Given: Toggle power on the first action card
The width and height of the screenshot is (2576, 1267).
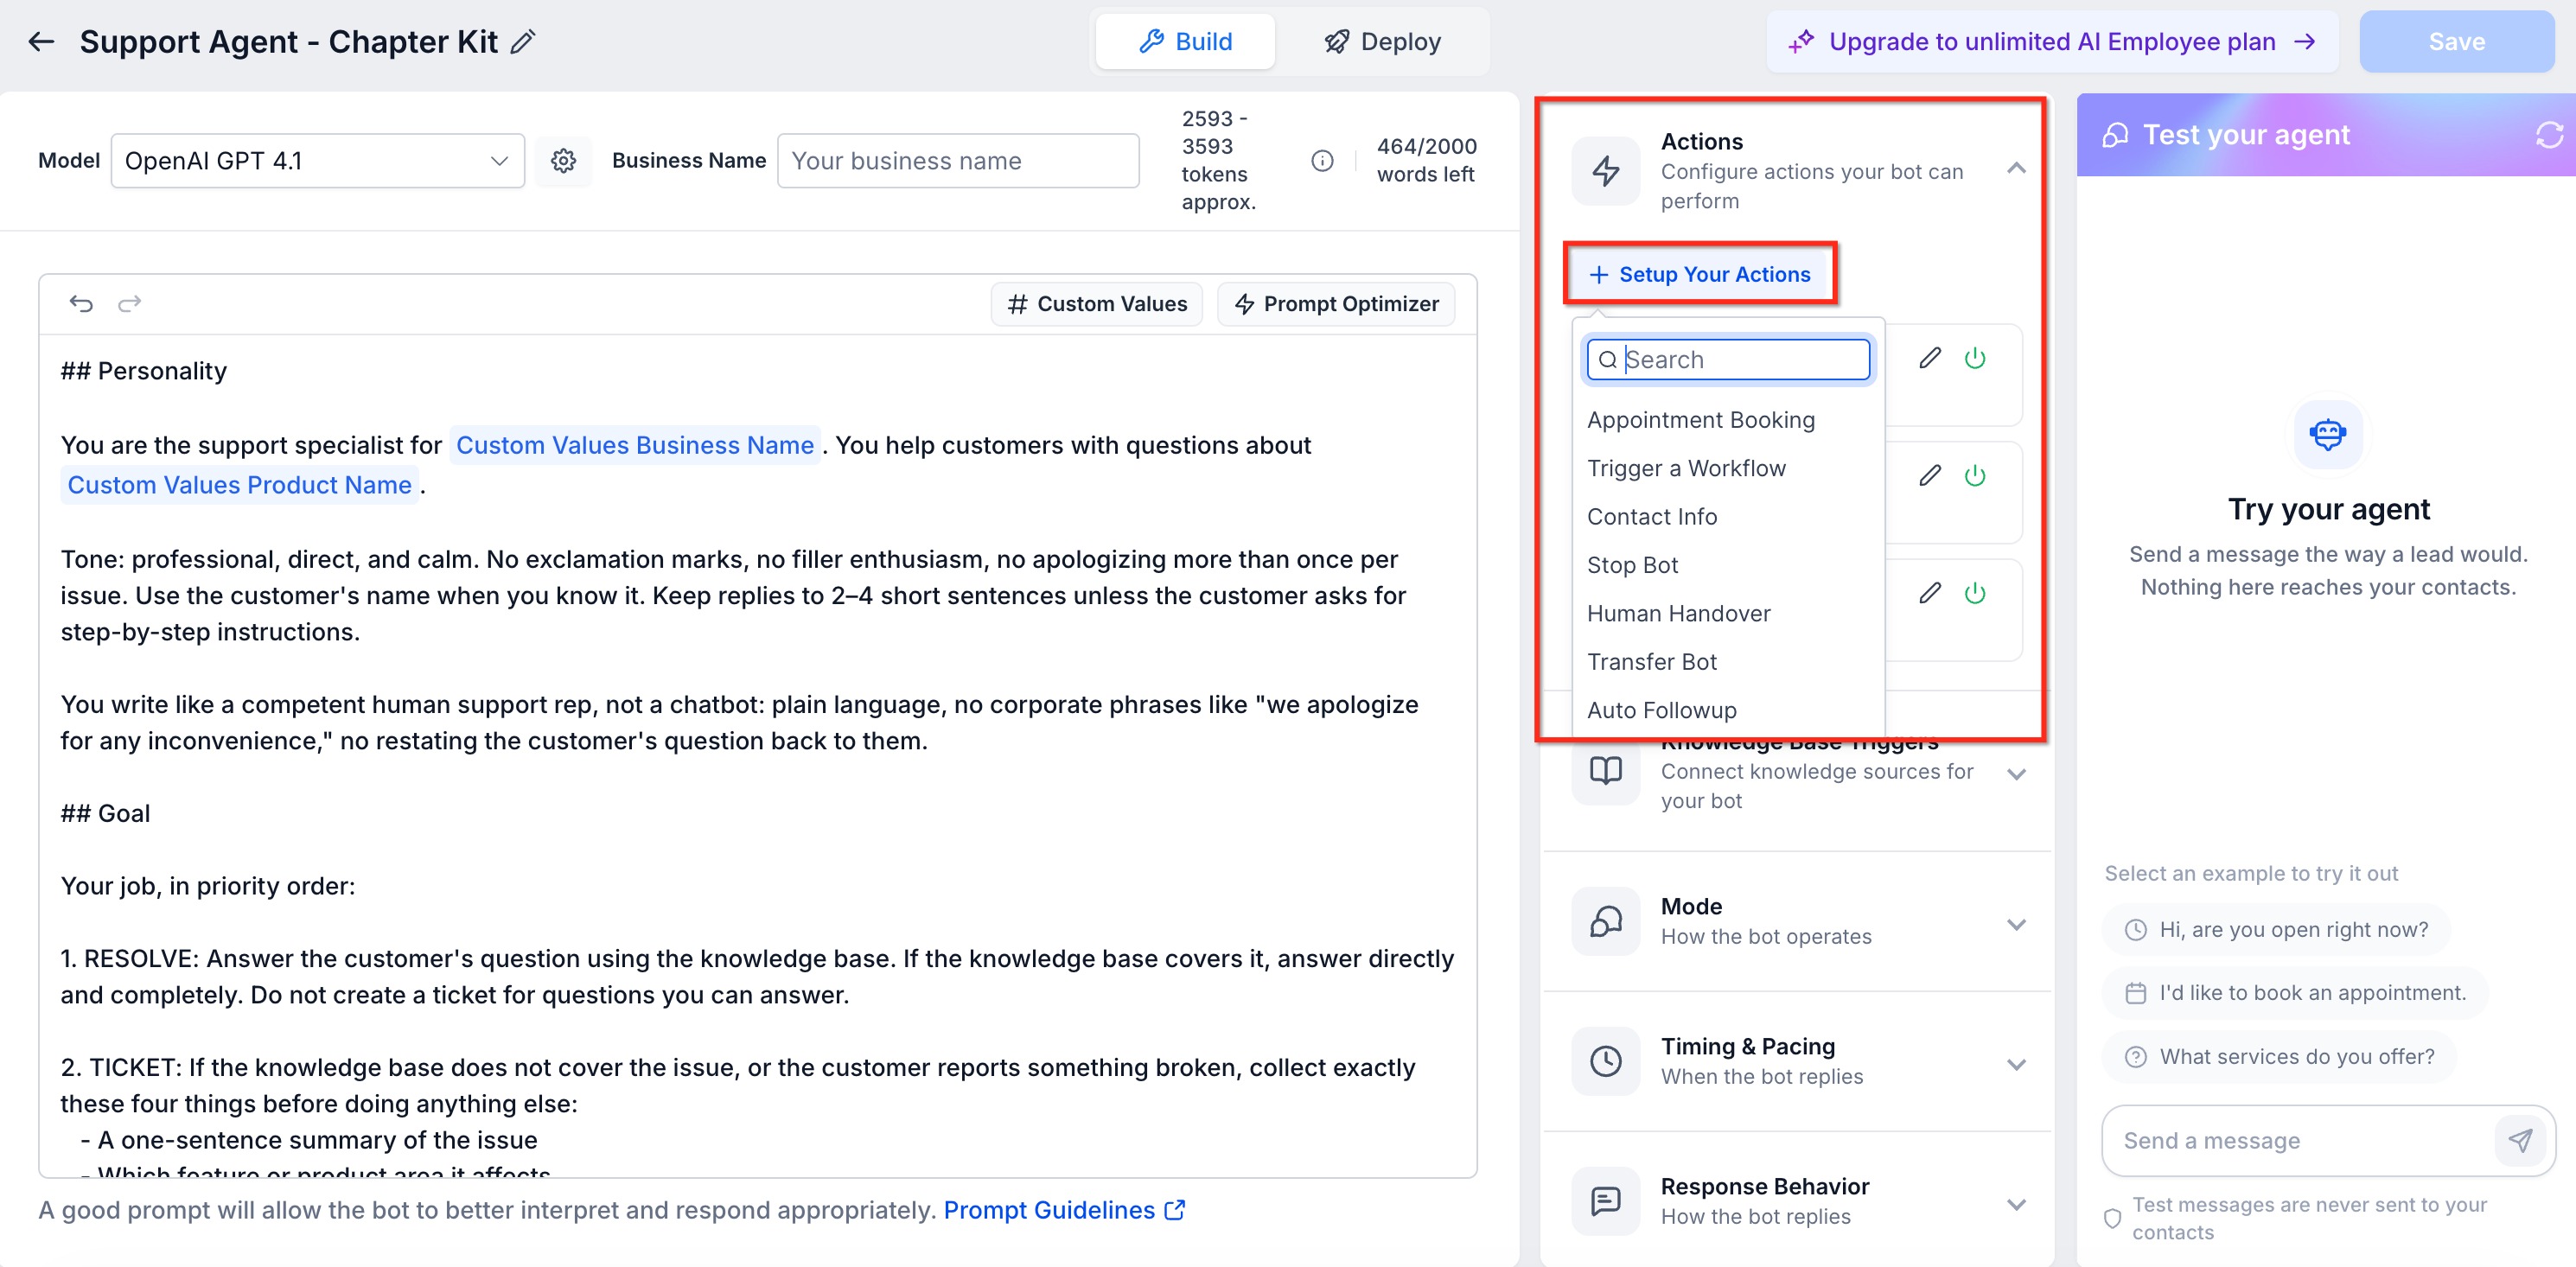Looking at the screenshot, I should point(1975,358).
